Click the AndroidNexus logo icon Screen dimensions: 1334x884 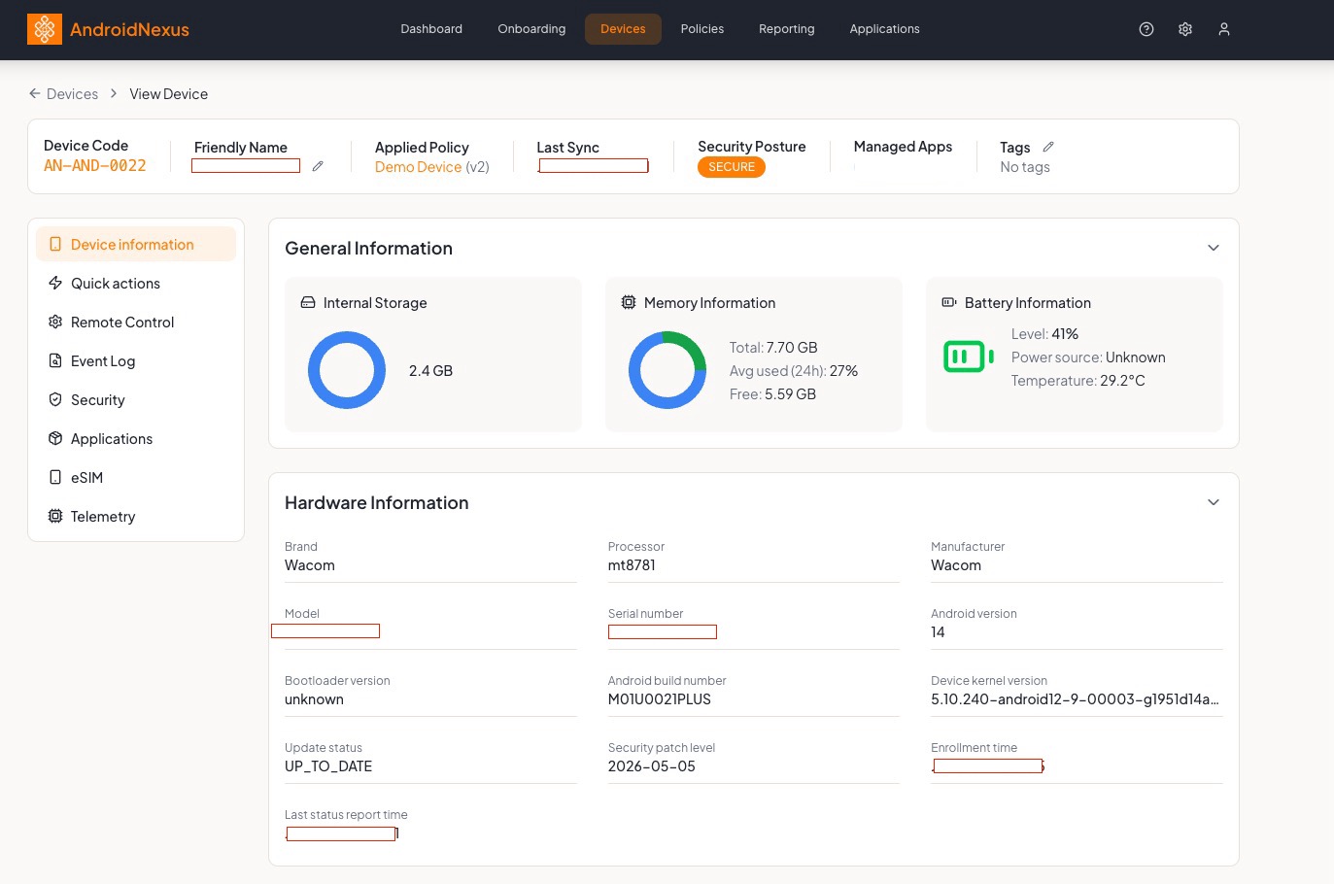[45, 29]
